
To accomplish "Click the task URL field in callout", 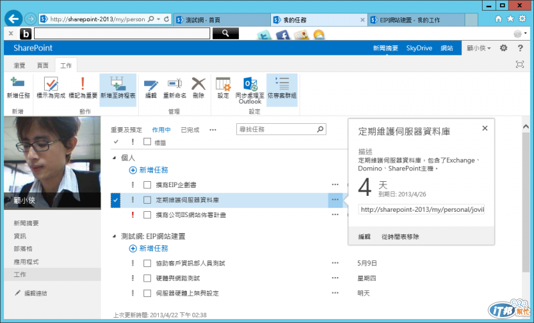I will (x=421, y=210).
